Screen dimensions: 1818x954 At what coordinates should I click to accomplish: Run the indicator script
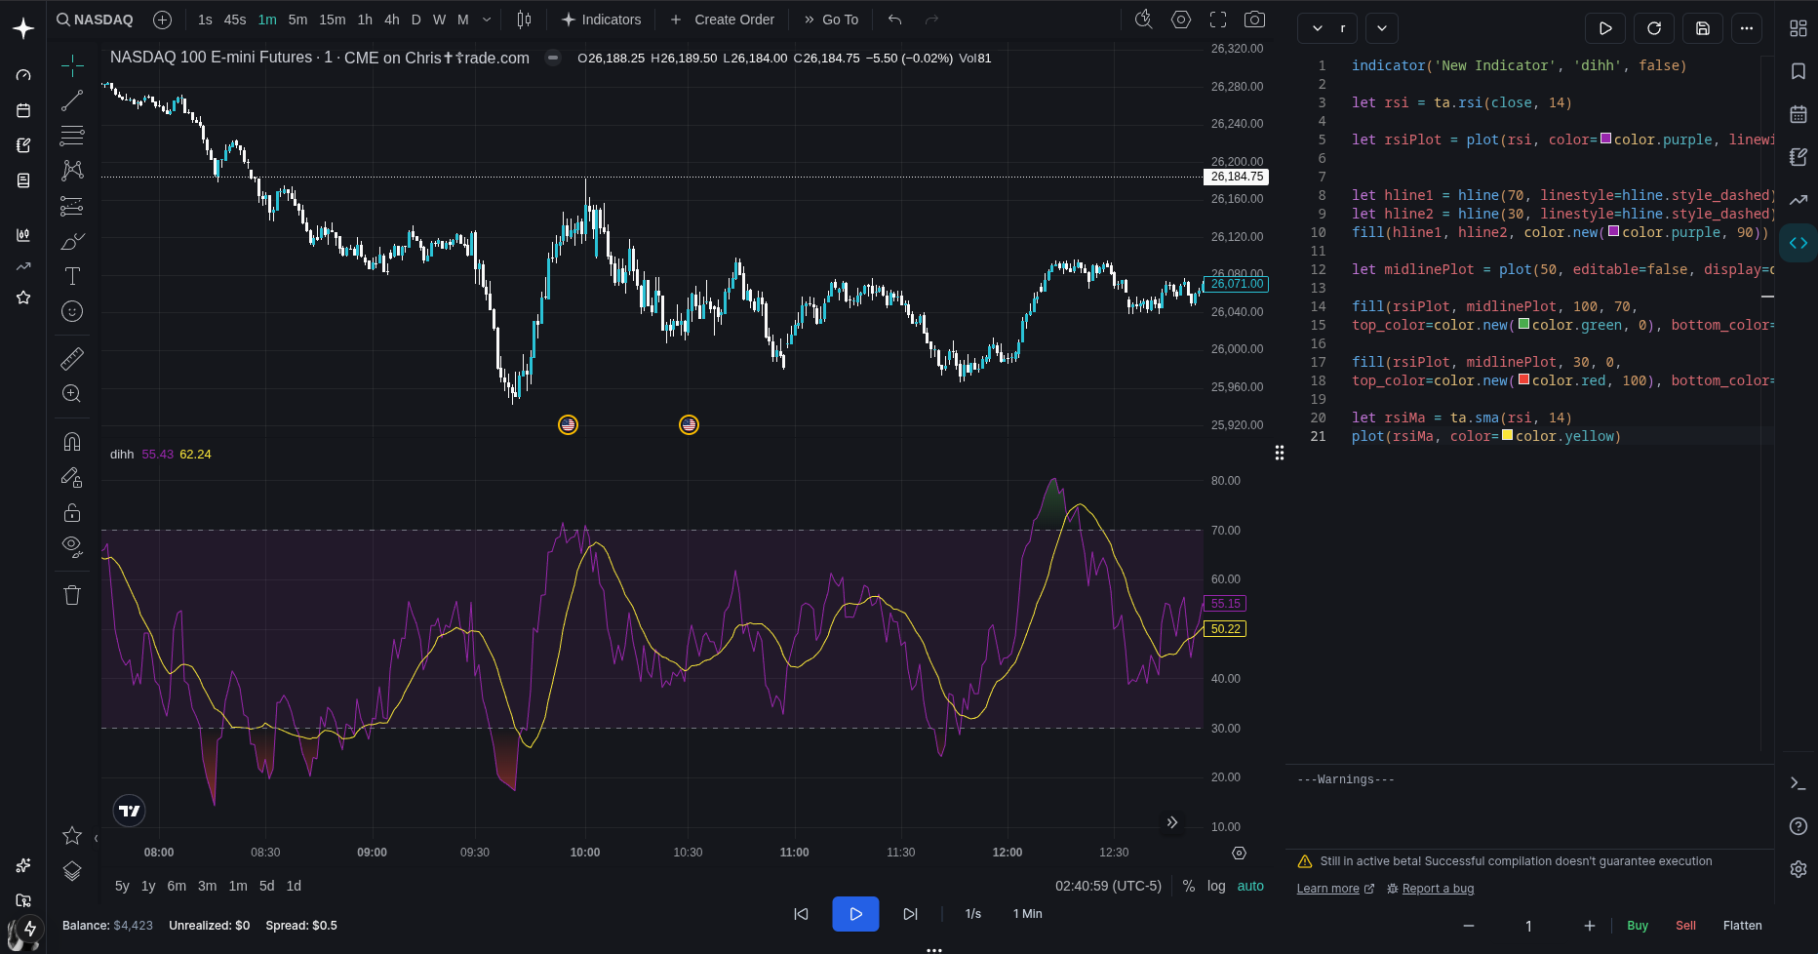1605,28
